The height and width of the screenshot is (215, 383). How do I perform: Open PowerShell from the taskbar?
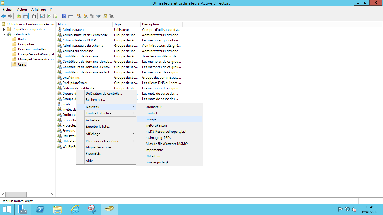point(40,209)
